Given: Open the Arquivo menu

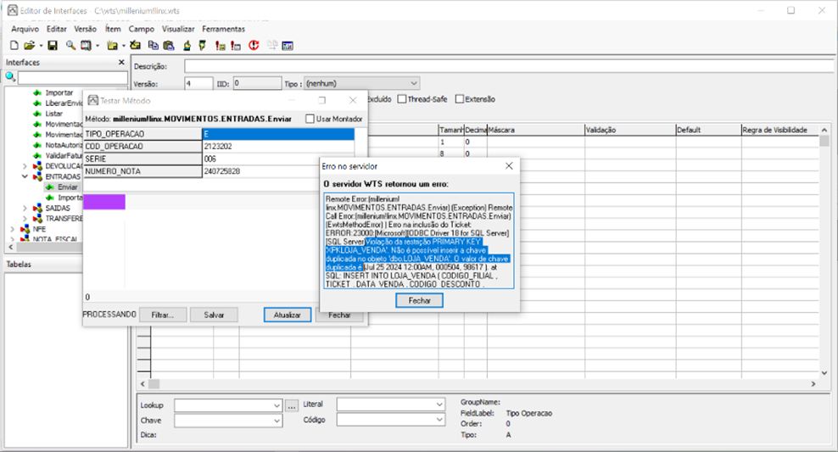Looking at the screenshot, I should 25,29.
